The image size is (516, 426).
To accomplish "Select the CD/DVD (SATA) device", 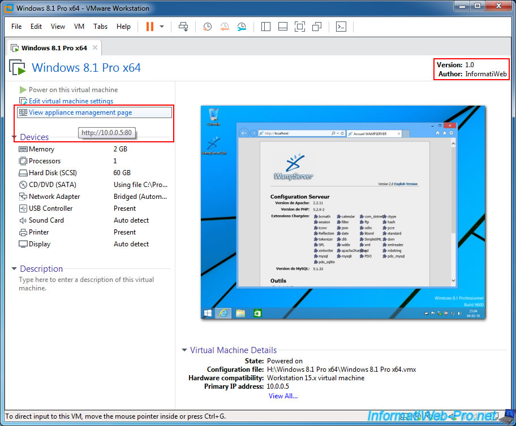I will pos(94,185).
